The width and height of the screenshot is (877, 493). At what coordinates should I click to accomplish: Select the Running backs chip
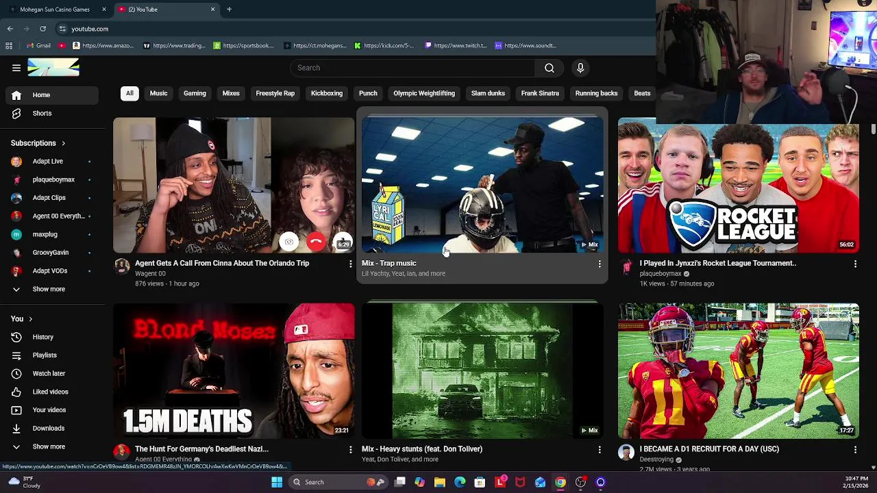tap(596, 93)
